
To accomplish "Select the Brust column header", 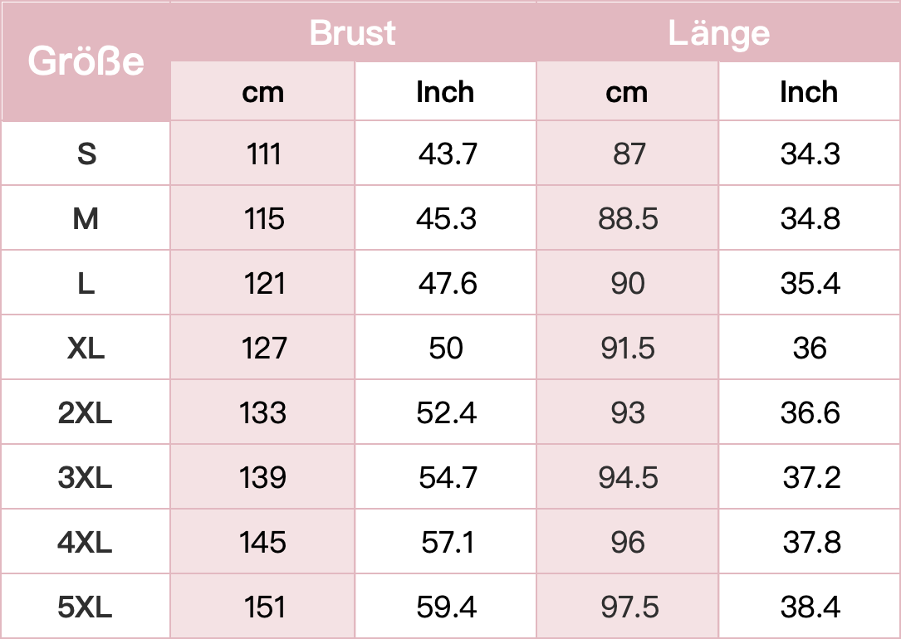I will coord(352,32).
